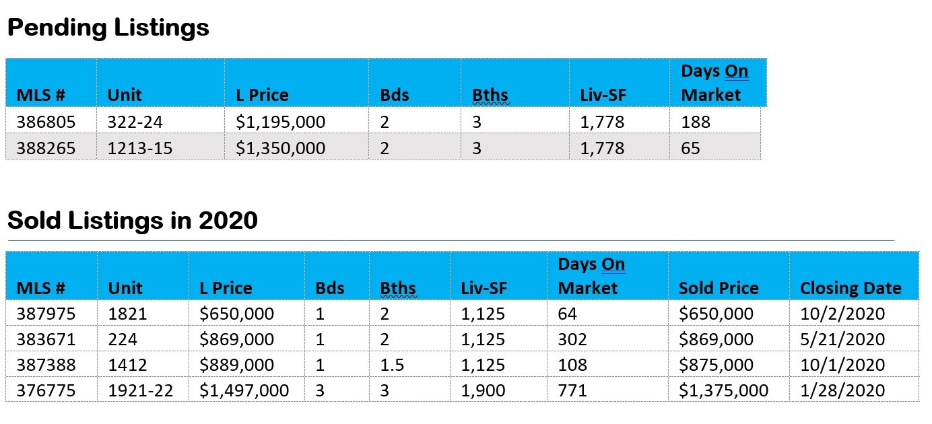Select the $1,497,000 list price cell
The image size is (932, 424).
pyautogui.click(x=244, y=390)
